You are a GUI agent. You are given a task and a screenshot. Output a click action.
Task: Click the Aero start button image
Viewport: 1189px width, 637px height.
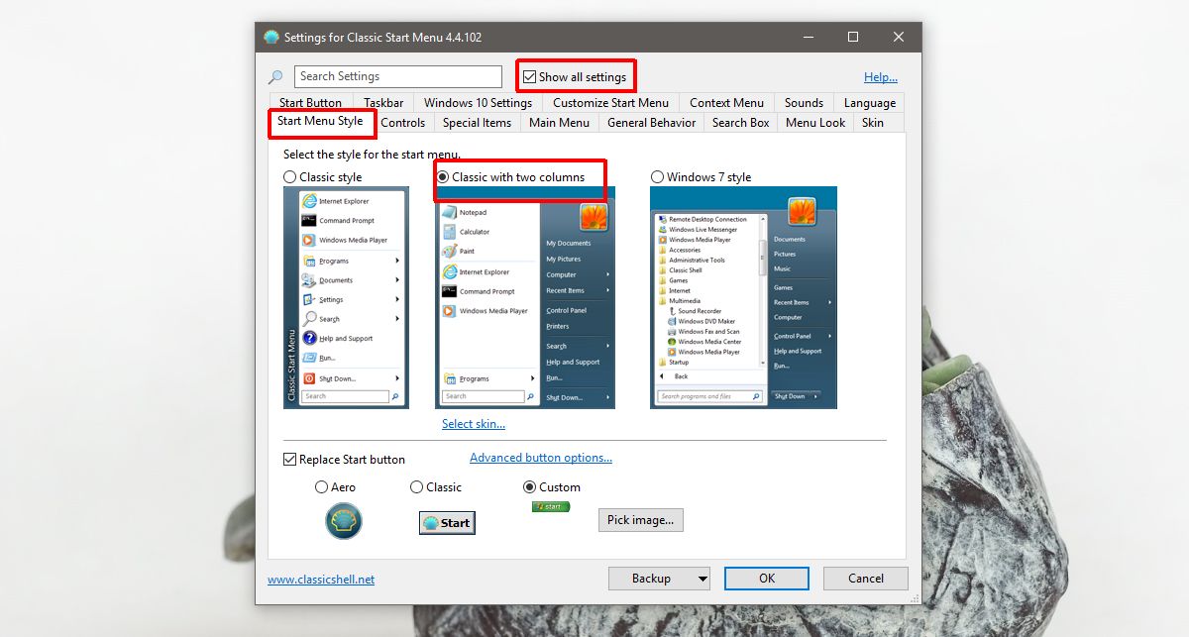click(344, 520)
